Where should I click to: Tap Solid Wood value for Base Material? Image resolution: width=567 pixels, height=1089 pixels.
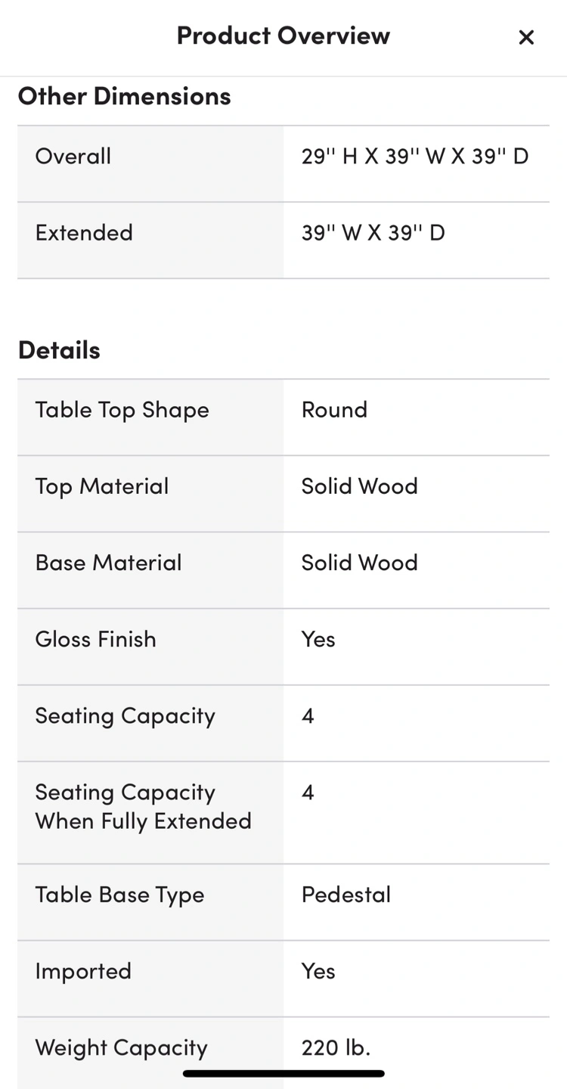point(360,562)
